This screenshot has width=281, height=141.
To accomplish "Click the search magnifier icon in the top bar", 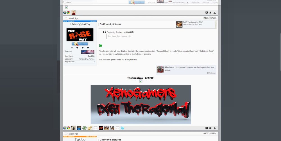I will coord(64,3).
